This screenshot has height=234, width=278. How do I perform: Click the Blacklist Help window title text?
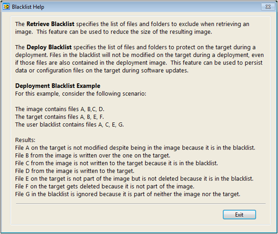click(28, 7)
